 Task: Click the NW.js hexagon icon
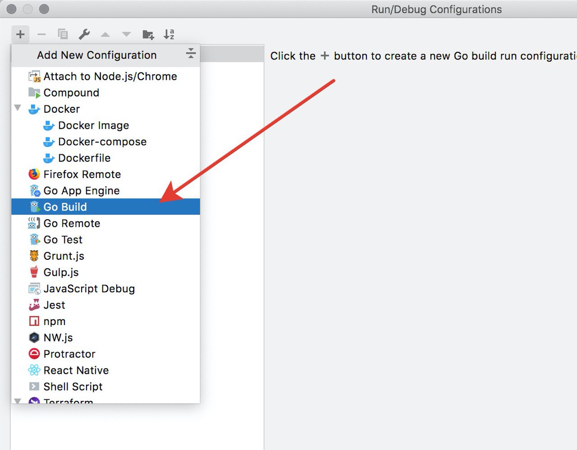pos(34,337)
